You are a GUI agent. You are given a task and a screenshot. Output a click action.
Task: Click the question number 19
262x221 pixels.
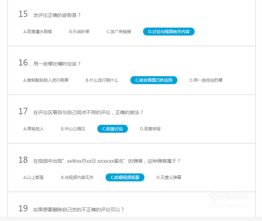[x=23, y=208]
